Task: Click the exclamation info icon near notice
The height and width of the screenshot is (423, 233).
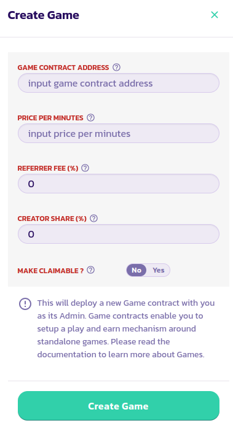Action: (25, 304)
